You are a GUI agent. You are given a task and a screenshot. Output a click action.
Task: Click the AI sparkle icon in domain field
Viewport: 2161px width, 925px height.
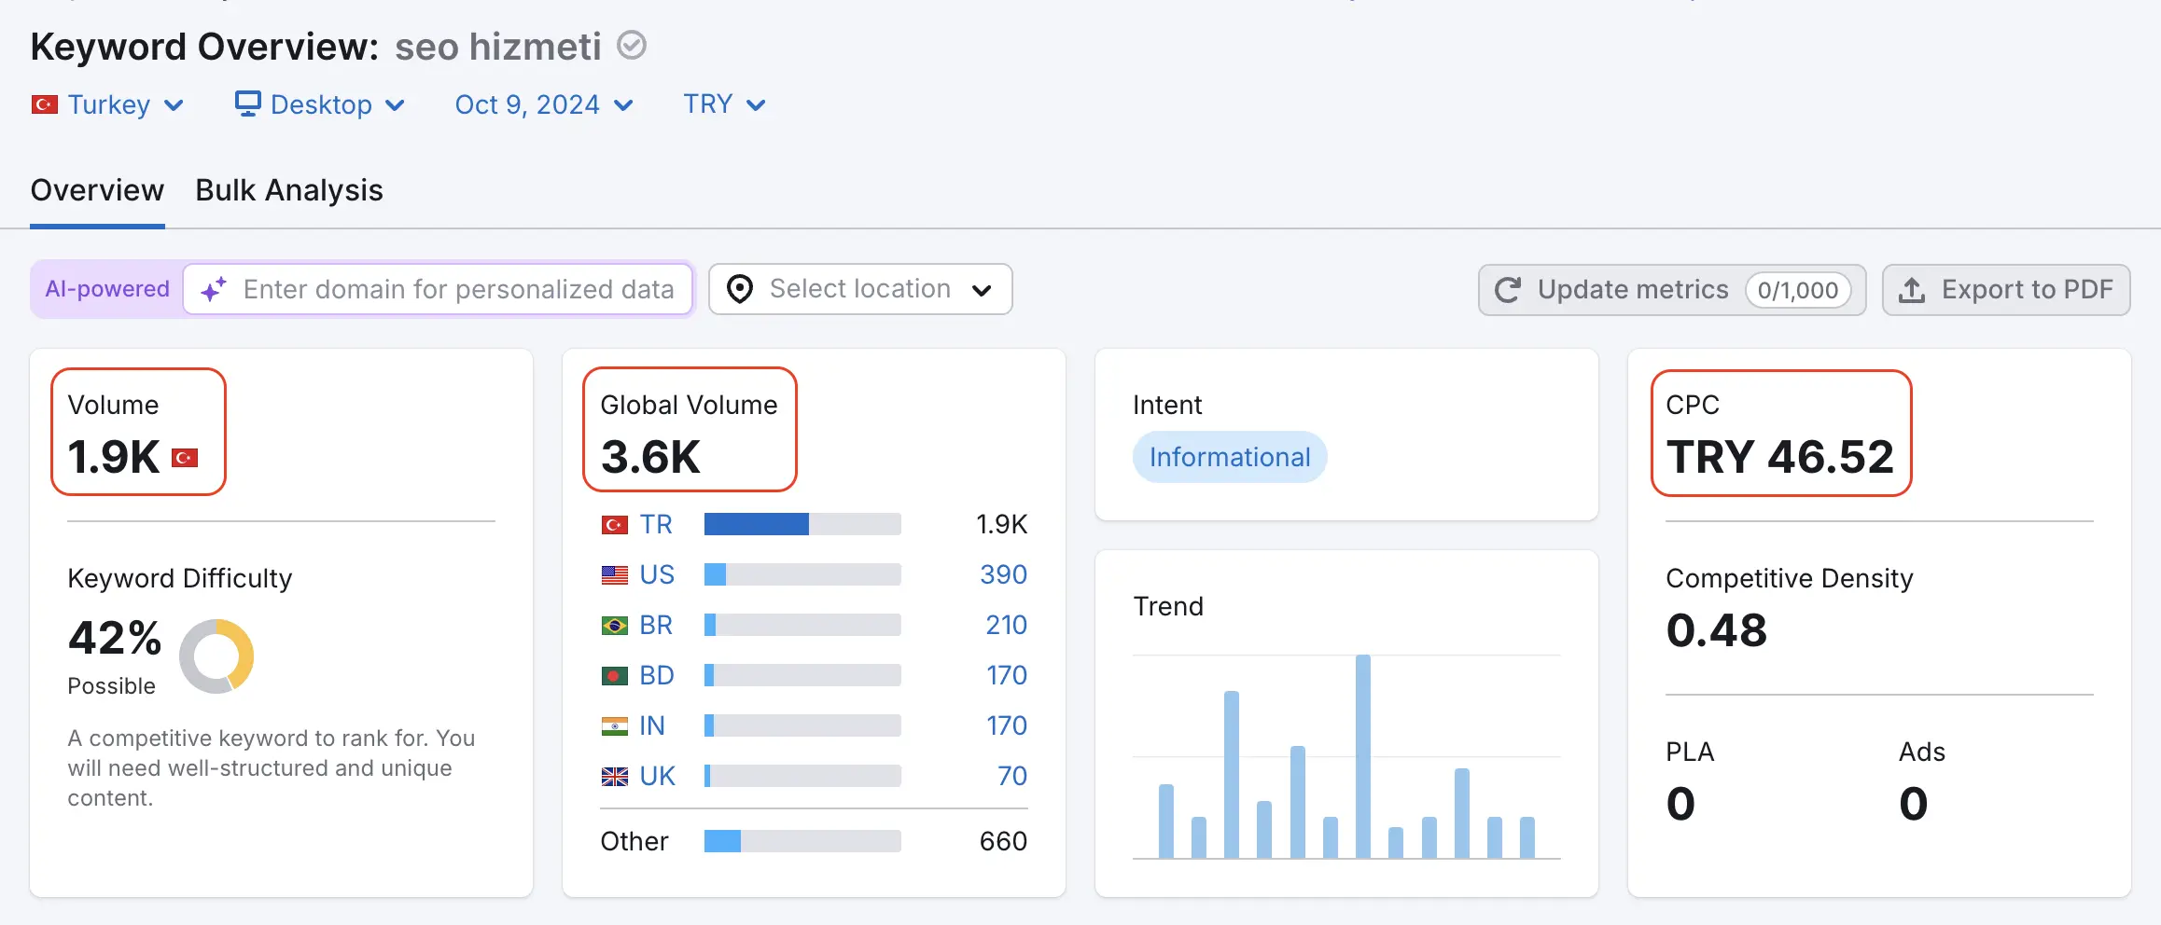point(214,289)
